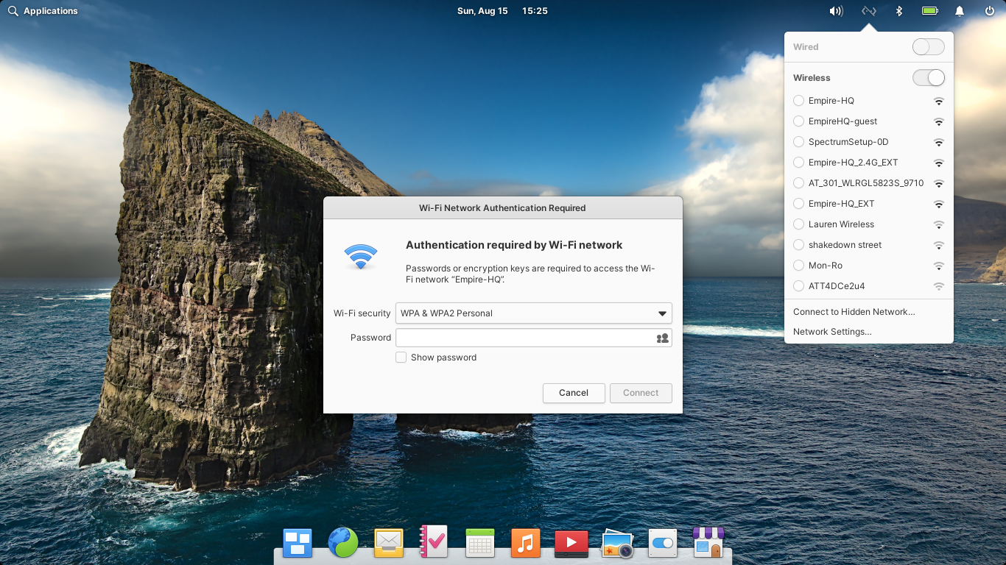Screen dimensions: 1006x565
Task: Toggle the Wireless network switch
Action: point(928,78)
